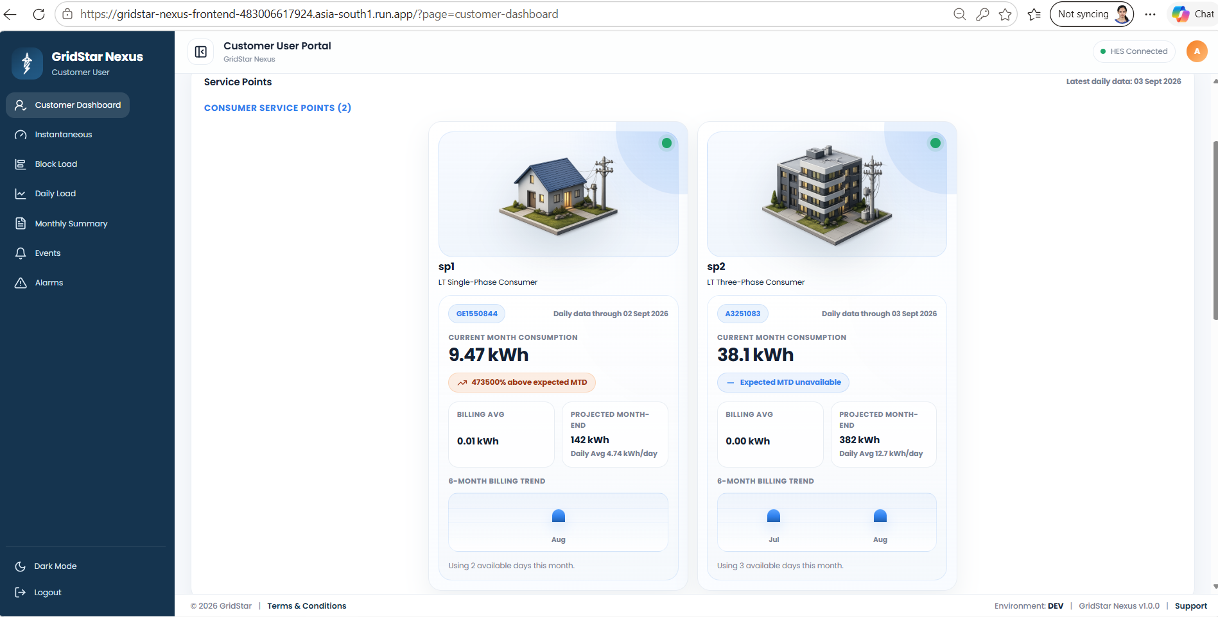Click the 9.47 kWh consumption value

489,355
